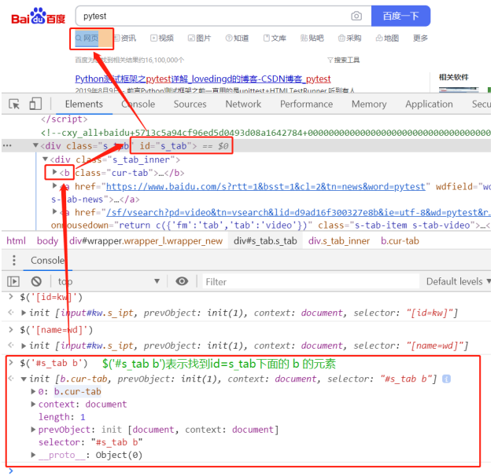Expand the 0: b.cur-tab entry
Image resolution: width=498 pixels, height=476 pixels.
click(33, 392)
